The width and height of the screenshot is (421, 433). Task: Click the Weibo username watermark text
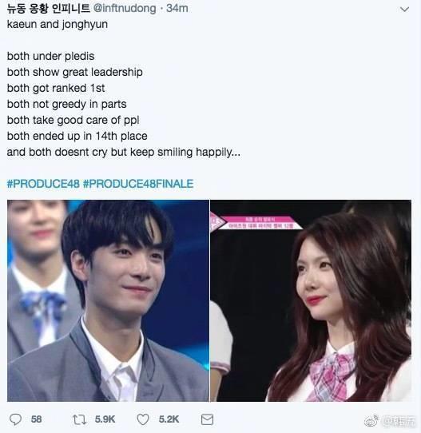[399, 421]
